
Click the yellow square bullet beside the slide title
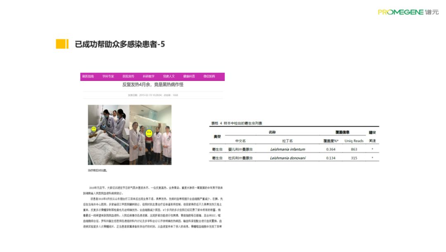pos(62,44)
